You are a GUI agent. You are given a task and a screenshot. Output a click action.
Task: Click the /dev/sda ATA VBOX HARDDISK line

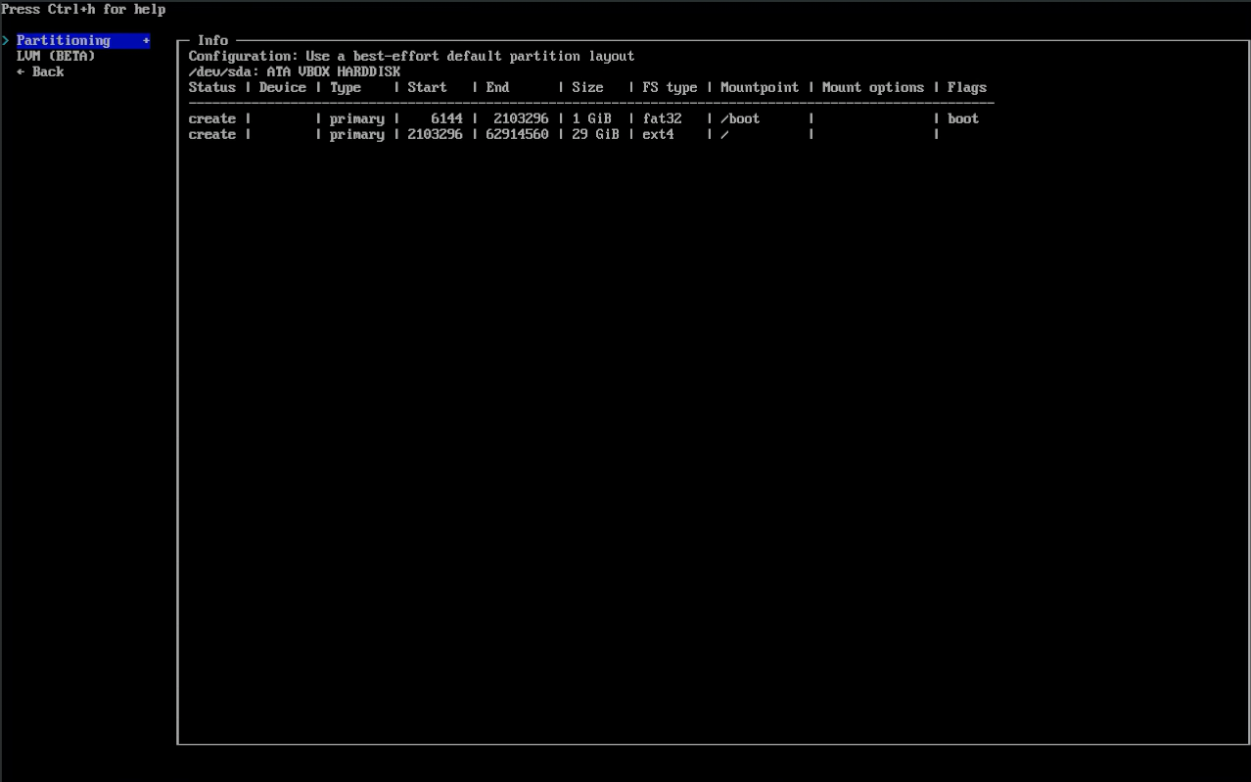pyautogui.click(x=294, y=71)
